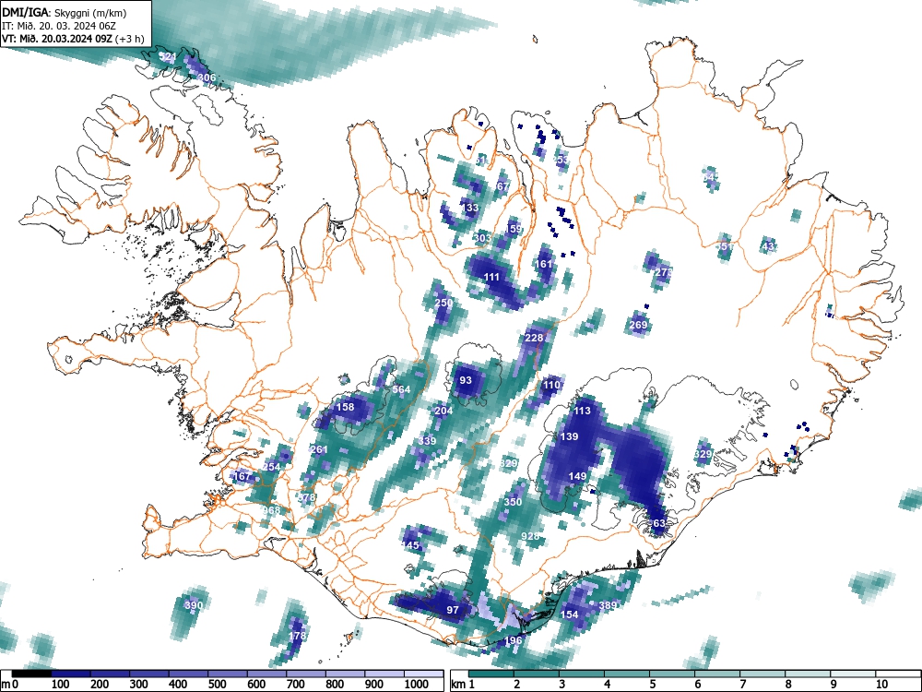Click the '5' label on the kilometre legend
This screenshot has height=692, width=922.
coord(654,684)
